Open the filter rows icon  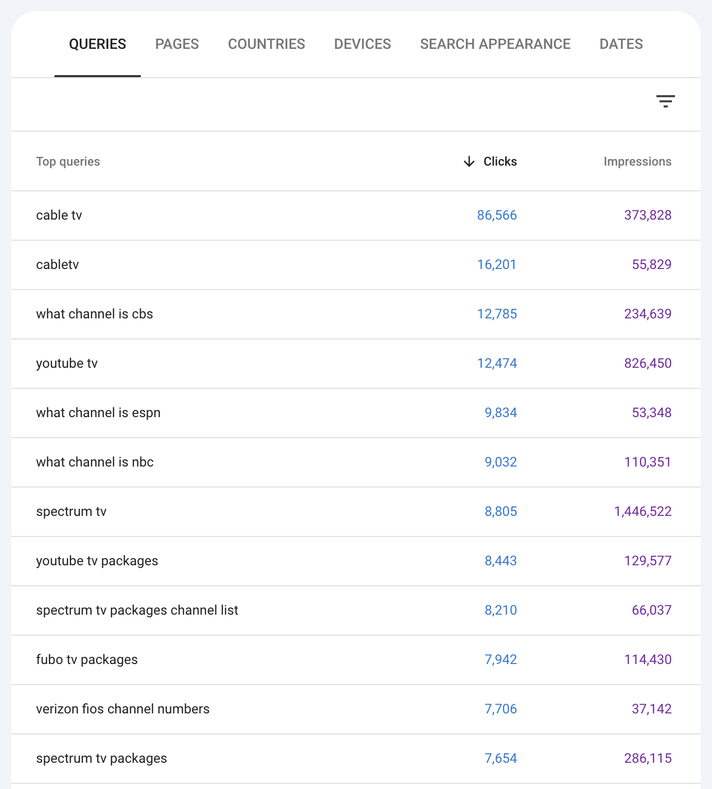pyautogui.click(x=665, y=101)
